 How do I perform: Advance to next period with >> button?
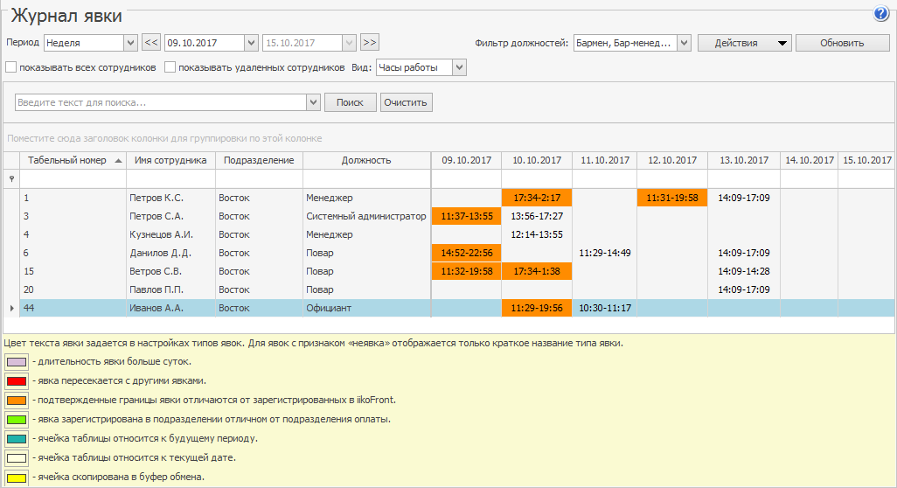click(369, 43)
